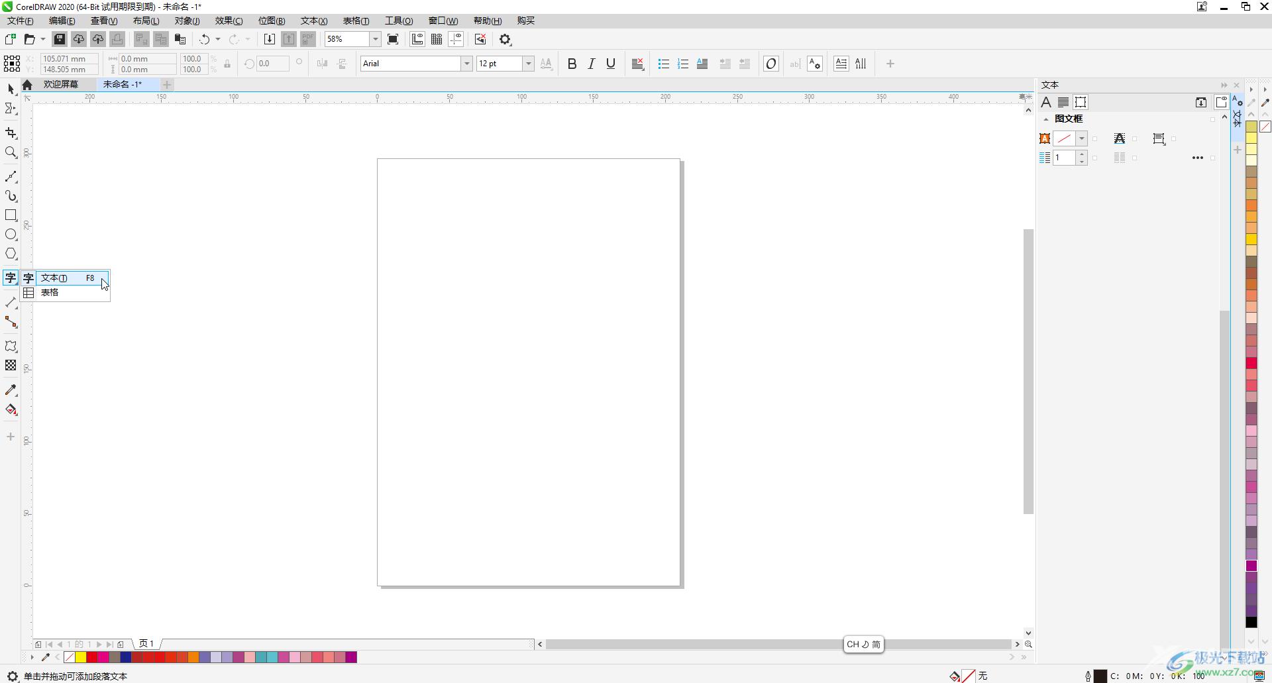The width and height of the screenshot is (1272, 683).
Task: Pick yellow swatch in document palette
Action: 81,657
